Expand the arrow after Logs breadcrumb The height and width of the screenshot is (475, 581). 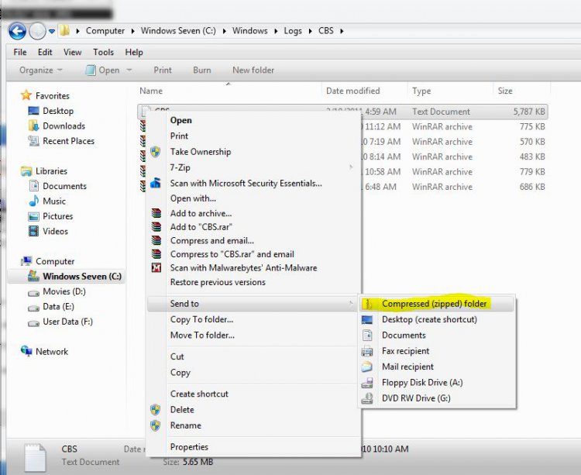310,31
